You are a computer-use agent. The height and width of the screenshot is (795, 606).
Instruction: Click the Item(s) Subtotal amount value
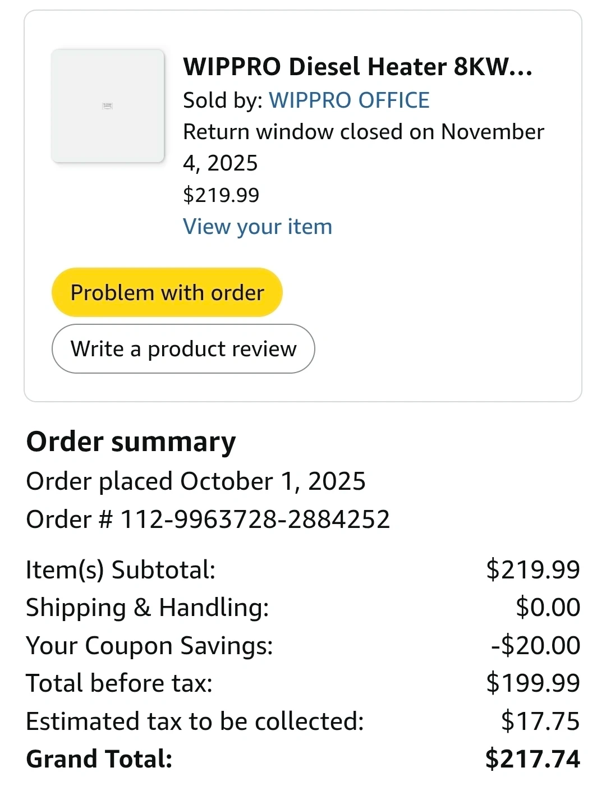(532, 570)
